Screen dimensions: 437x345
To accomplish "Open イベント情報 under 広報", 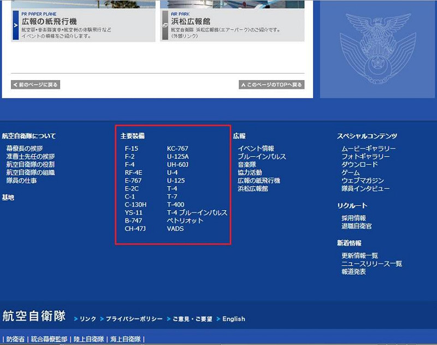I will coord(256,148).
